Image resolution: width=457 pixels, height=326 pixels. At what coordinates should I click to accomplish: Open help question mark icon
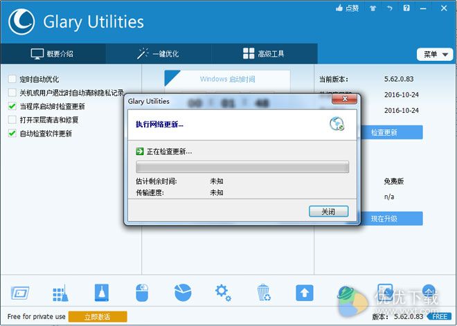click(406, 8)
